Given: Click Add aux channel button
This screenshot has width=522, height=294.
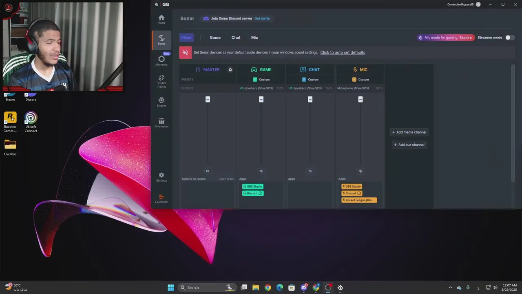Looking at the screenshot, I should pos(409,145).
